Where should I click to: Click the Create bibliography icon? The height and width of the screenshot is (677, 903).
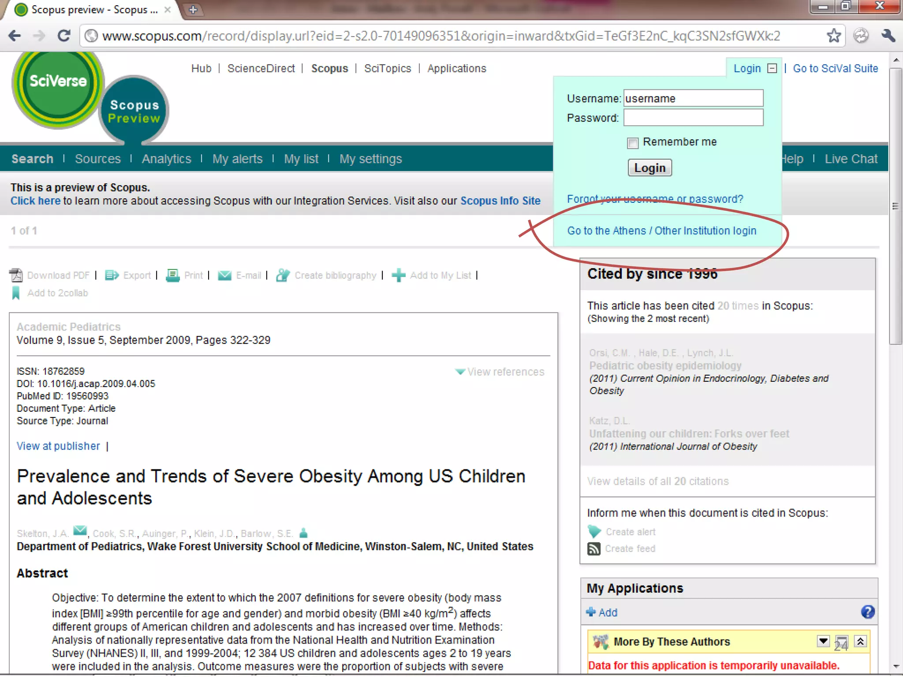(x=283, y=275)
